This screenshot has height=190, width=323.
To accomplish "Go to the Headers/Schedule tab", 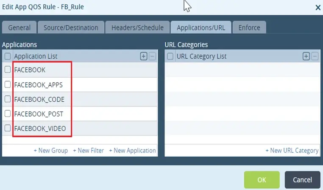I will tap(137, 27).
